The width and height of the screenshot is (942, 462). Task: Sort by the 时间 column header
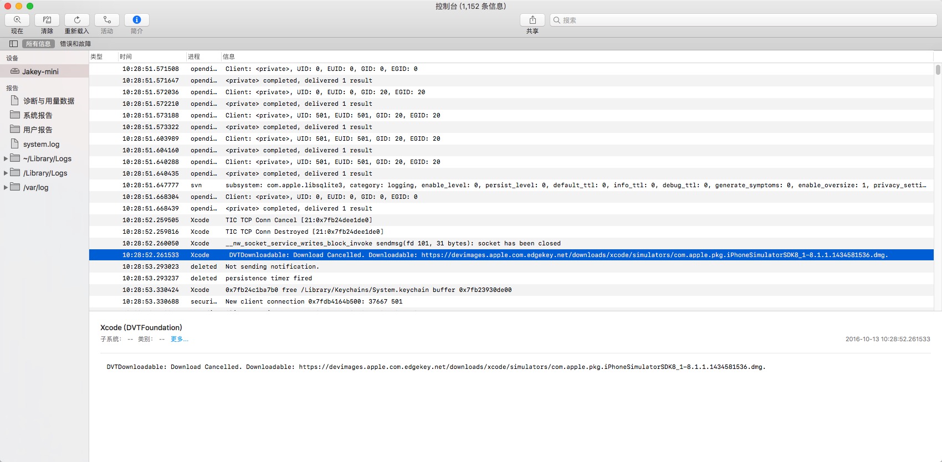(152, 57)
